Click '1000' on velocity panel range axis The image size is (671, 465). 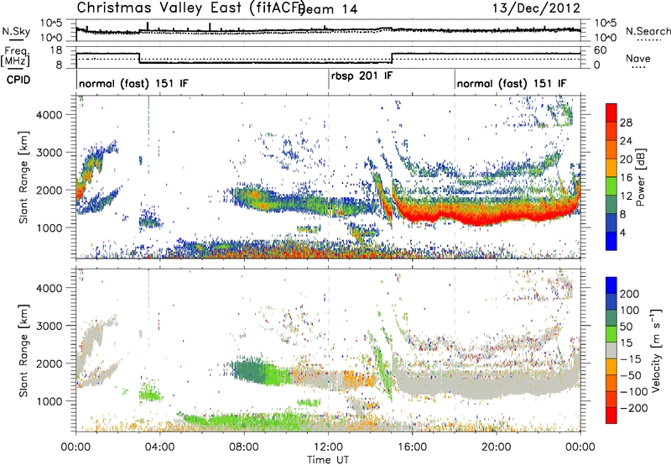49,400
